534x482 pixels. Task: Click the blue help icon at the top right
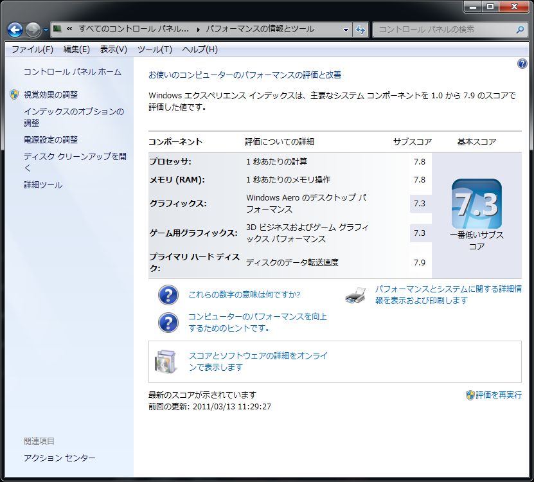tap(522, 64)
